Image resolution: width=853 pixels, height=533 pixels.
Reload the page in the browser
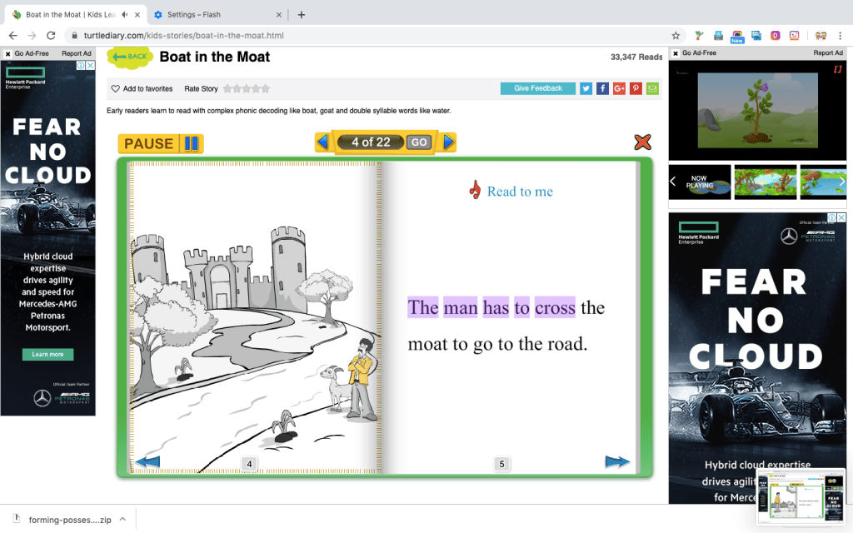tap(51, 36)
